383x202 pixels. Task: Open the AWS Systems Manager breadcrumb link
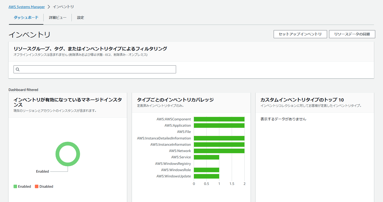[27, 7]
